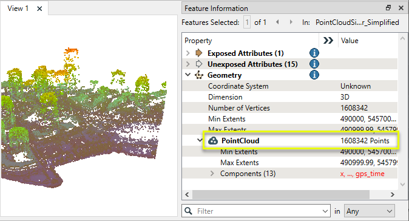The height and width of the screenshot is (221, 409).
Task: Click the Geometry node icon
Action: pos(199,75)
